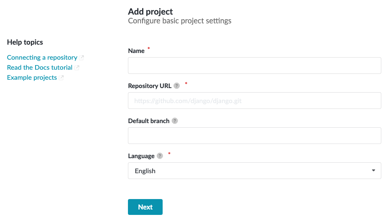Click the Name field label
The image size is (388, 222).
[136, 51]
